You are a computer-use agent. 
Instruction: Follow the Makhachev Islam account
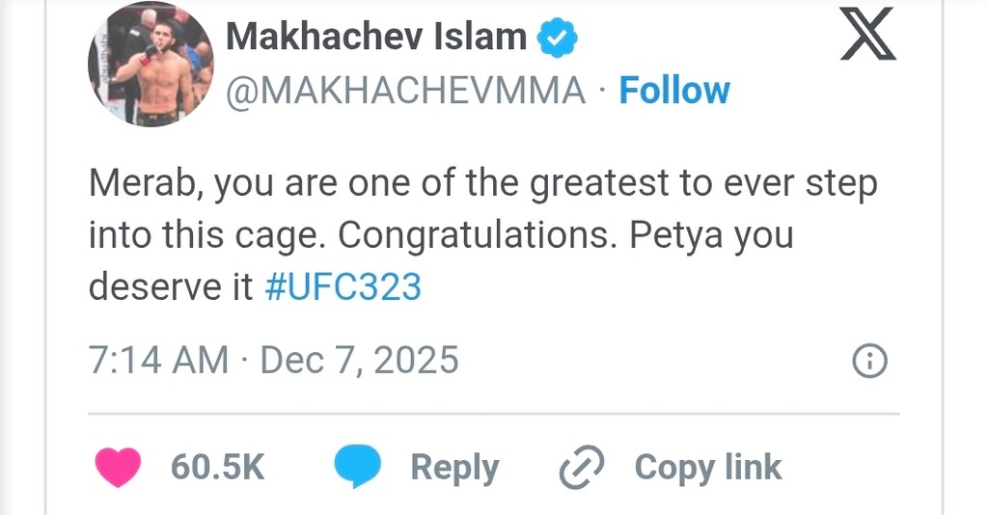coord(674,91)
